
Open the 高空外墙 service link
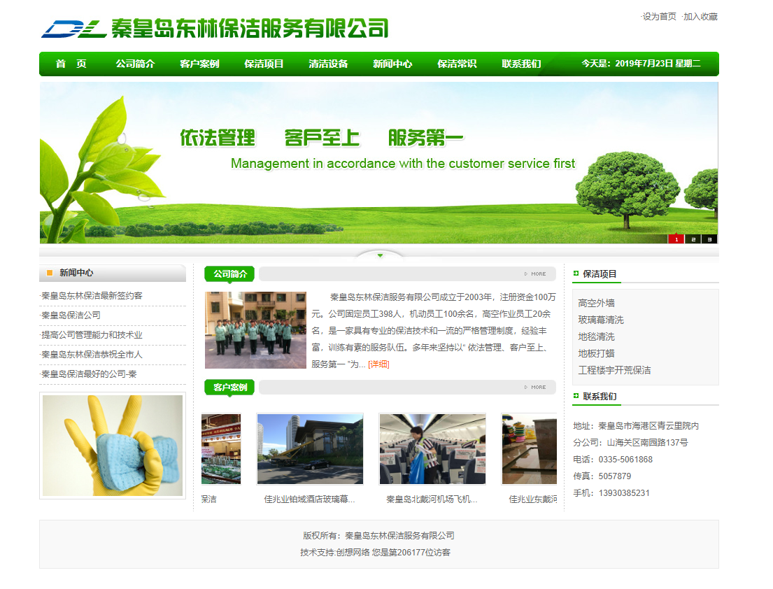(597, 303)
